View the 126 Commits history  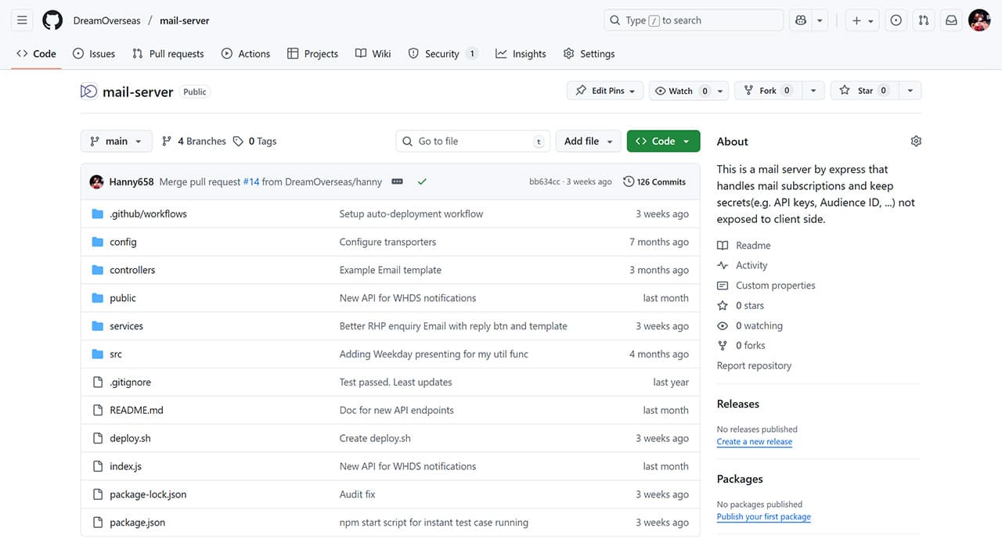(x=654, y=181)
